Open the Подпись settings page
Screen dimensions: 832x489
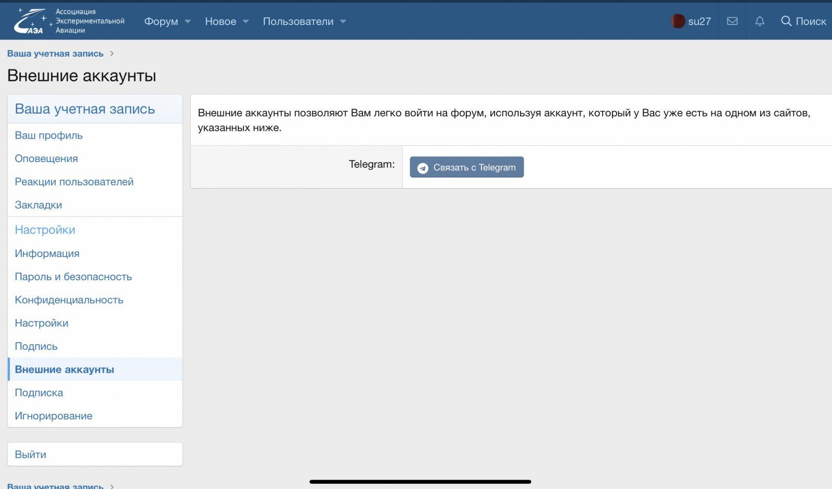[36, 346]
